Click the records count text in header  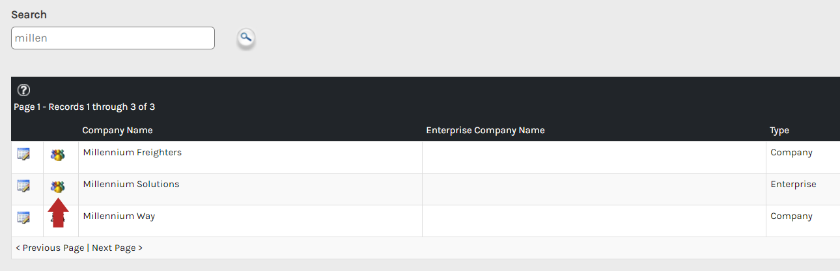click(84, 107)
